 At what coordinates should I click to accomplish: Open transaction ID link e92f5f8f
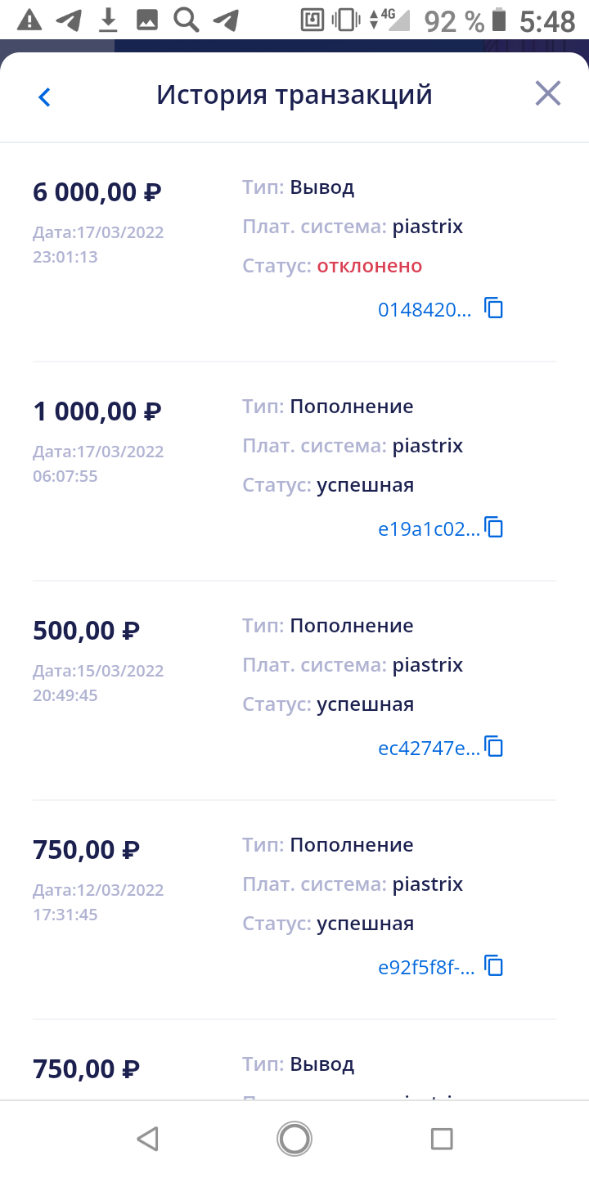[426, 967]
